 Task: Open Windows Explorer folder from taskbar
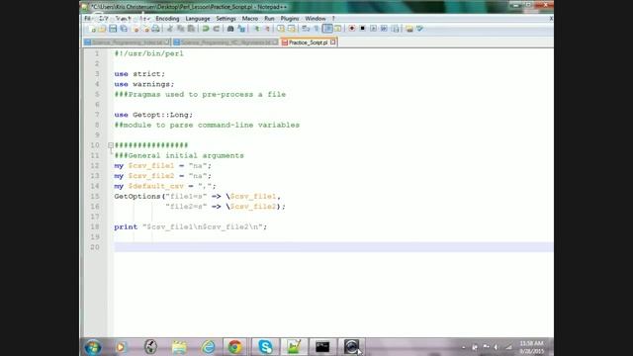[x=179, y=347]
